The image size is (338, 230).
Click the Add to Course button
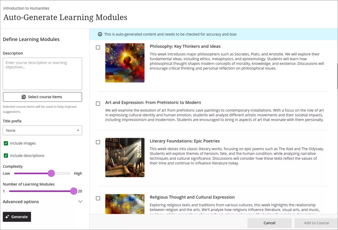point(316,223)
